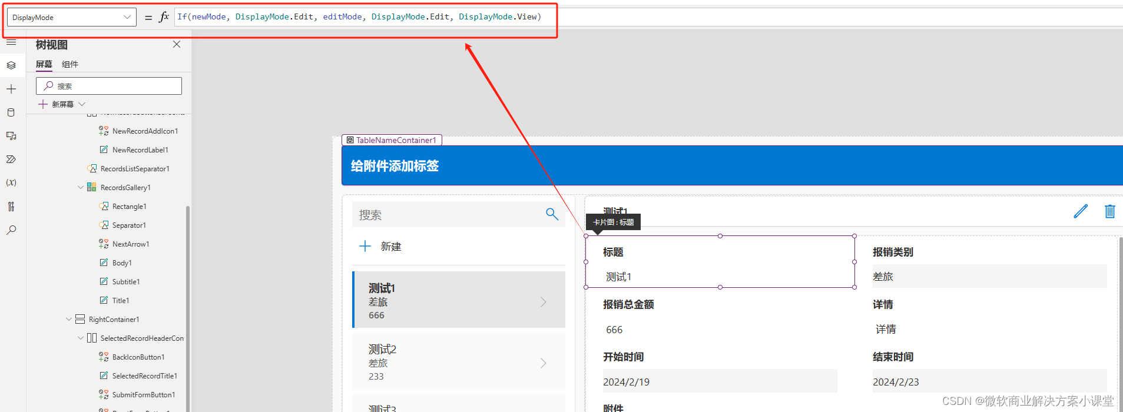This screenshot has height=412, width=1123.
Task: Click the 新建 label in the app
Action: [391, 247]
